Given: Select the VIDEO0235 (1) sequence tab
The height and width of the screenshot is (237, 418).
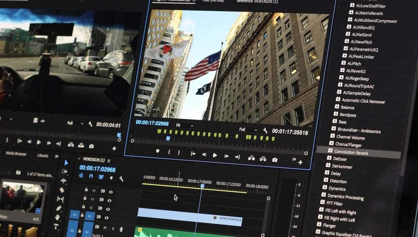Looking at the screenshot, I should tap(94, 160).
